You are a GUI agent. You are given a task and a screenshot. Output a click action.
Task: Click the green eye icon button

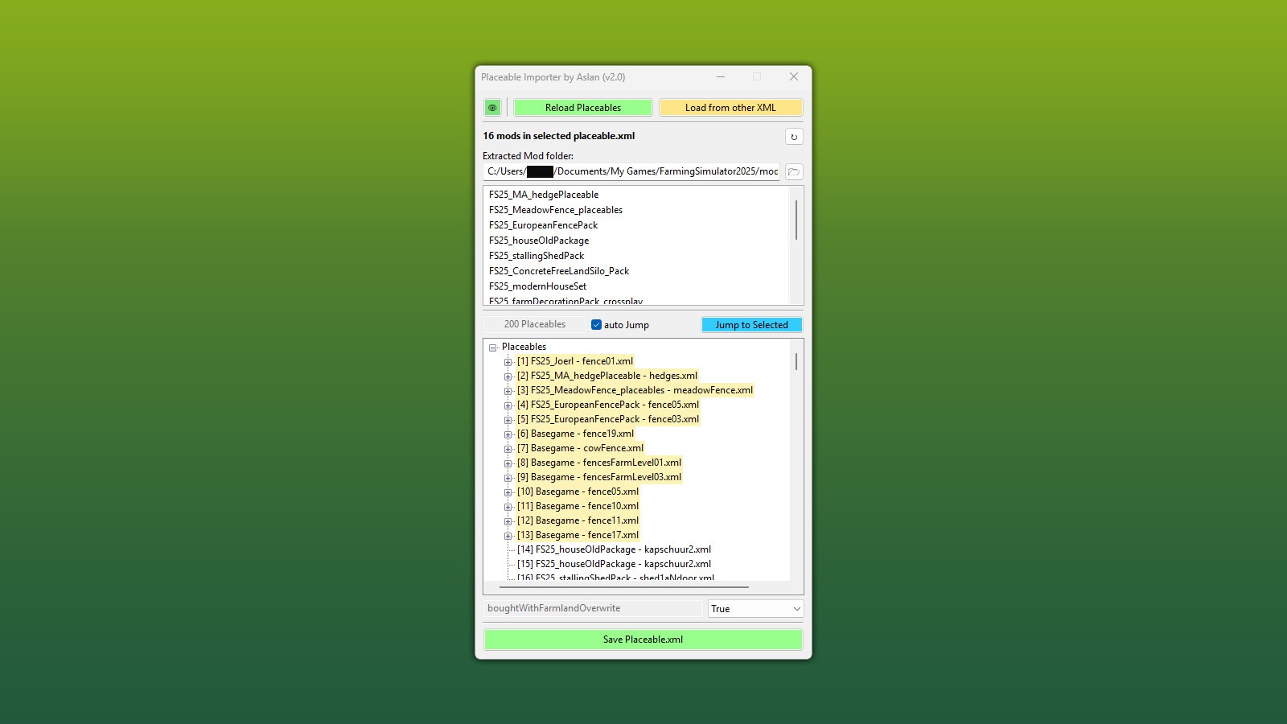(492, 108)
